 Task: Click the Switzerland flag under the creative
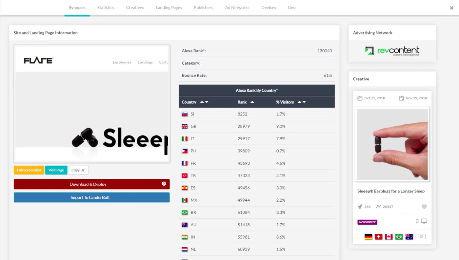[x=378, y=237]
